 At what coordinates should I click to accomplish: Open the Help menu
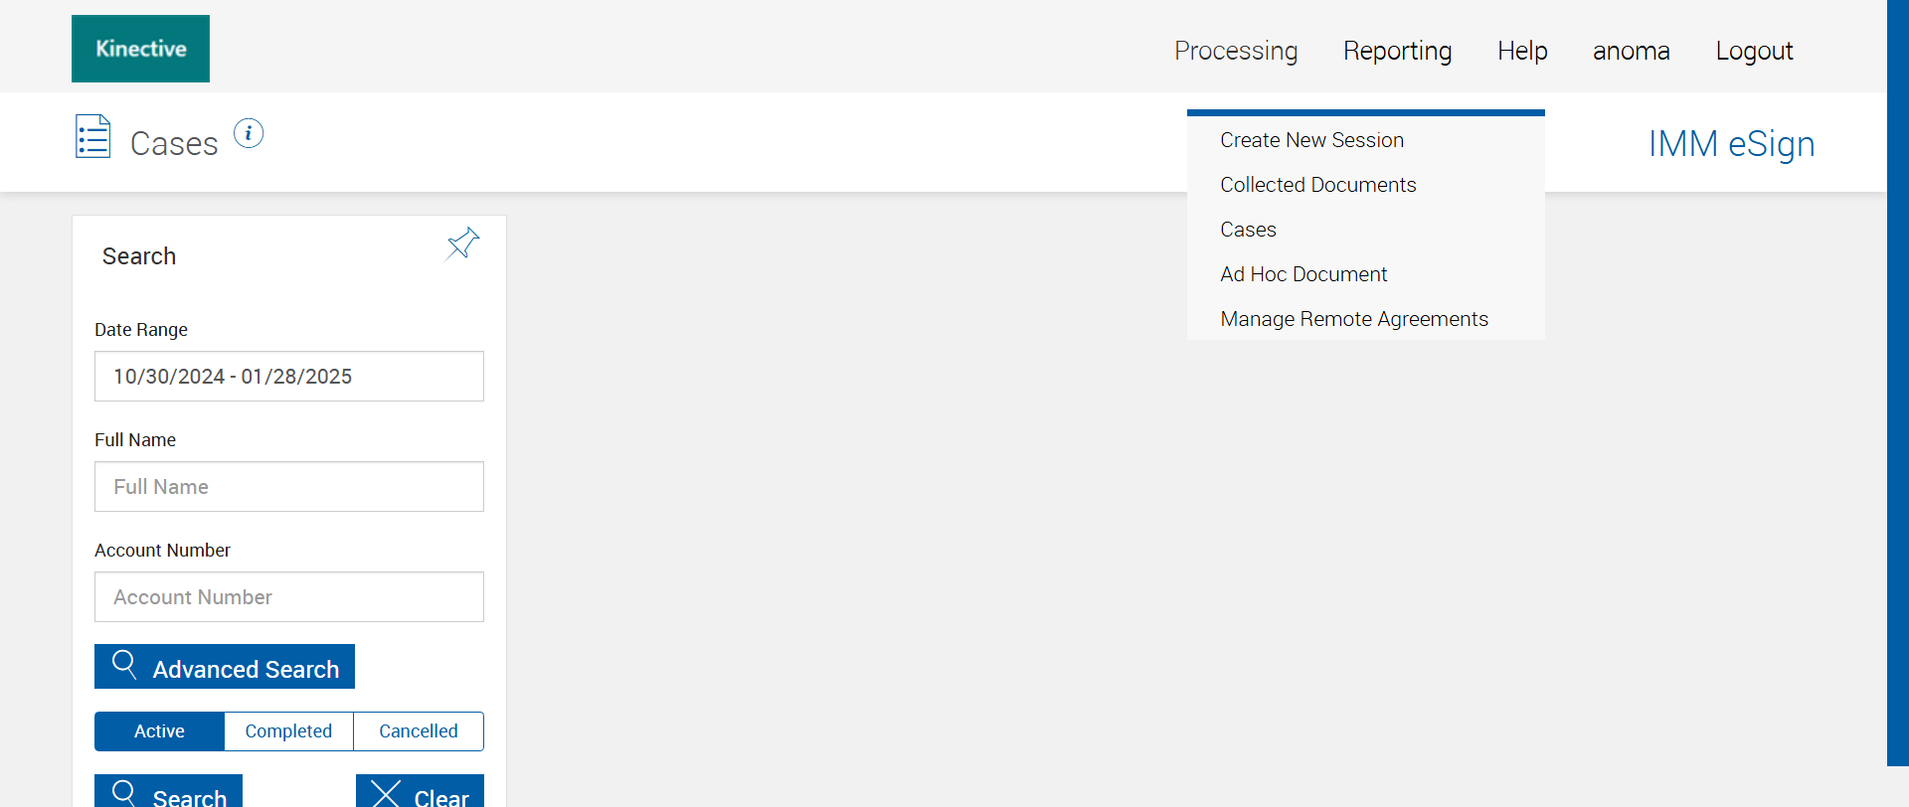coord(1522,51)
